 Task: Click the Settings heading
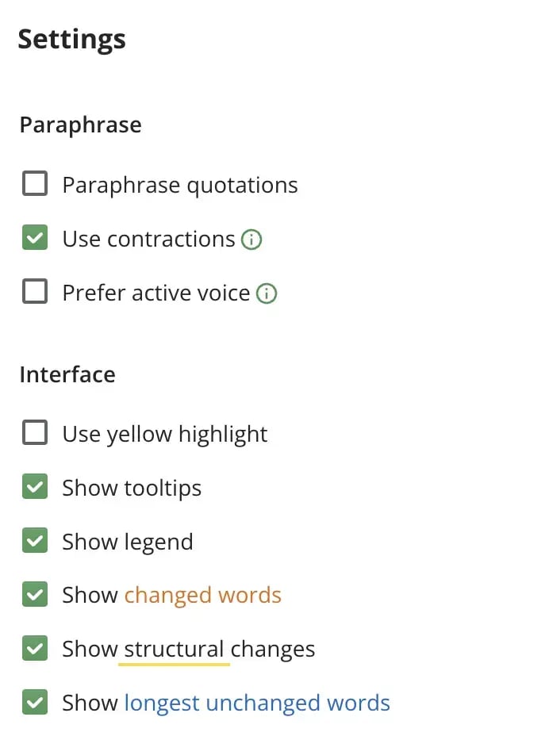(x=72, y=39)
